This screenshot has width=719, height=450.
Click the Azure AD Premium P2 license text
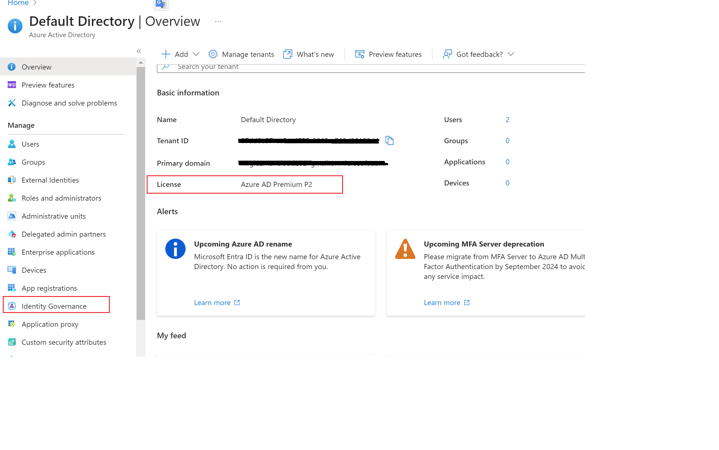click(276, 184)
